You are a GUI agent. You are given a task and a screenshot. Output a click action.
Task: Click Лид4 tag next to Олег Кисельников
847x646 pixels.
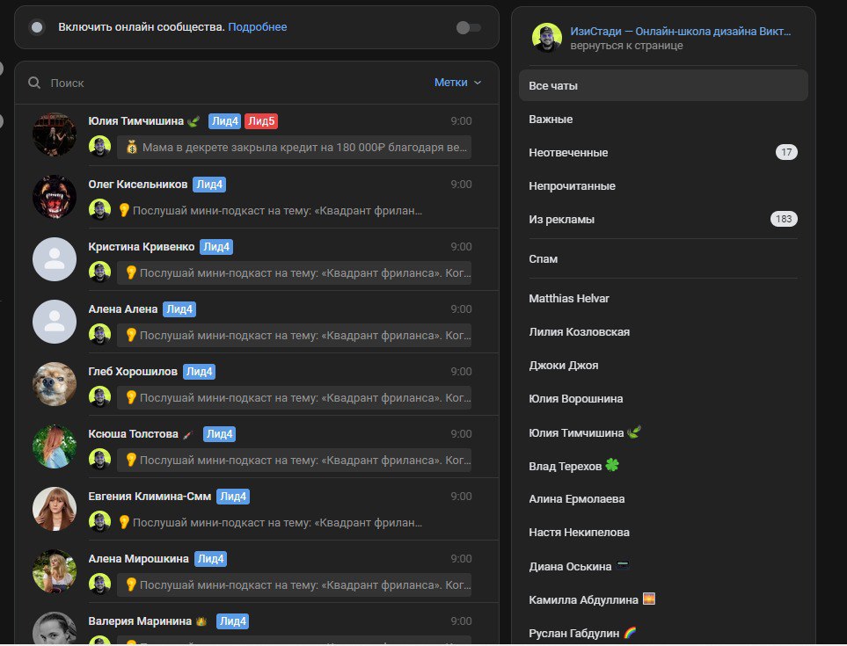pos(209,184)
